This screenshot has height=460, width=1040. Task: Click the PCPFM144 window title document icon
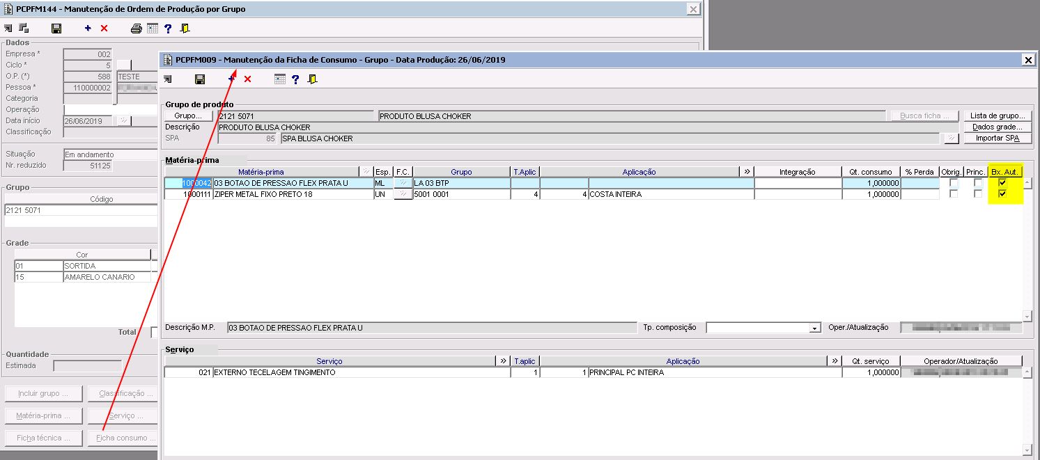click(8, 9)
